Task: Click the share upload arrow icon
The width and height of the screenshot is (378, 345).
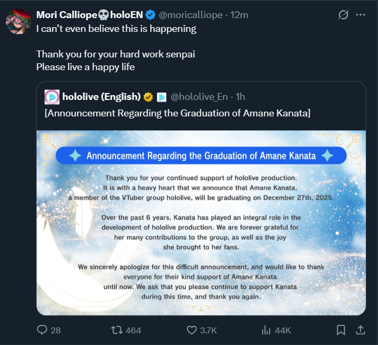Action: point(360,330)
